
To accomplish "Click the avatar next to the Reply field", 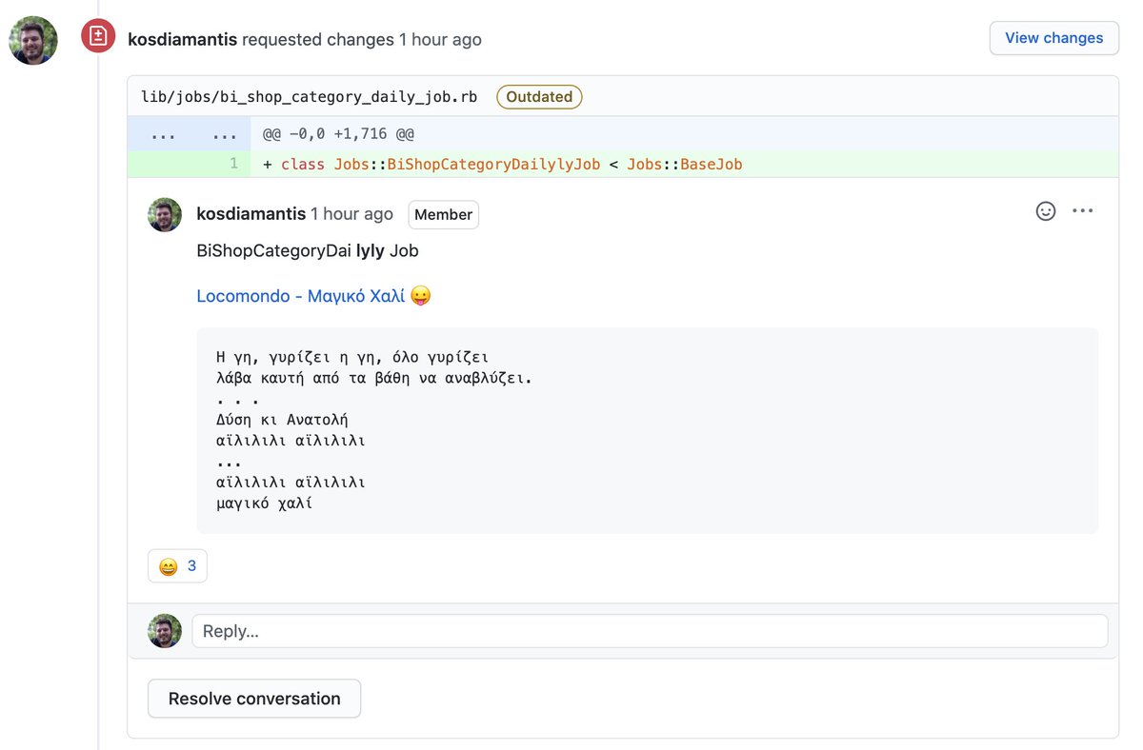I will (165, 631).
